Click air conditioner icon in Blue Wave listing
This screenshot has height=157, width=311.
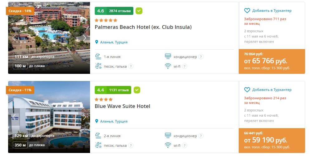point(168,136)
